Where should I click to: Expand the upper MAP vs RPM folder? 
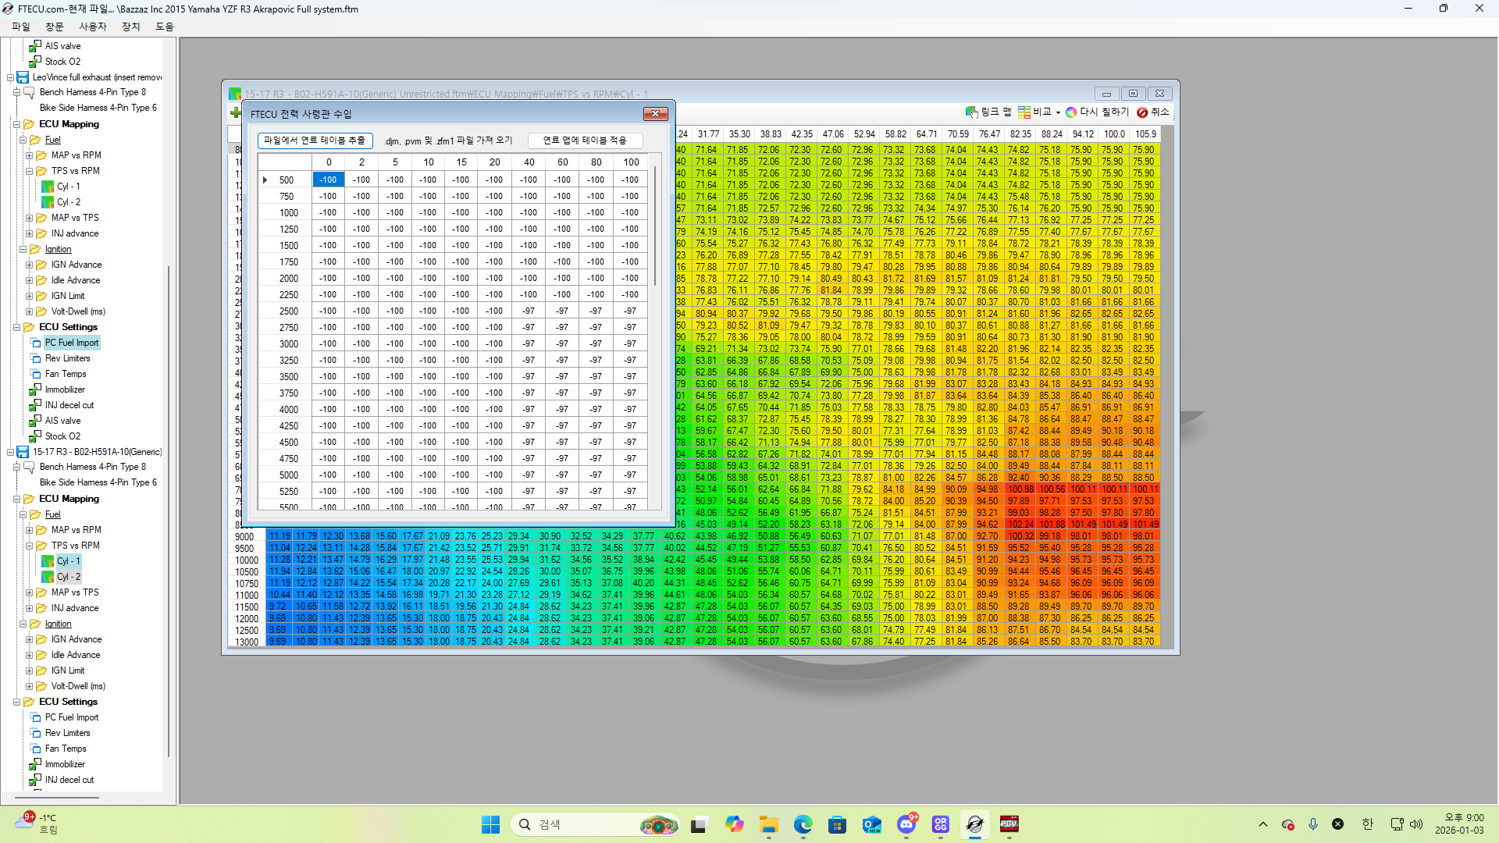coord(29,155)
